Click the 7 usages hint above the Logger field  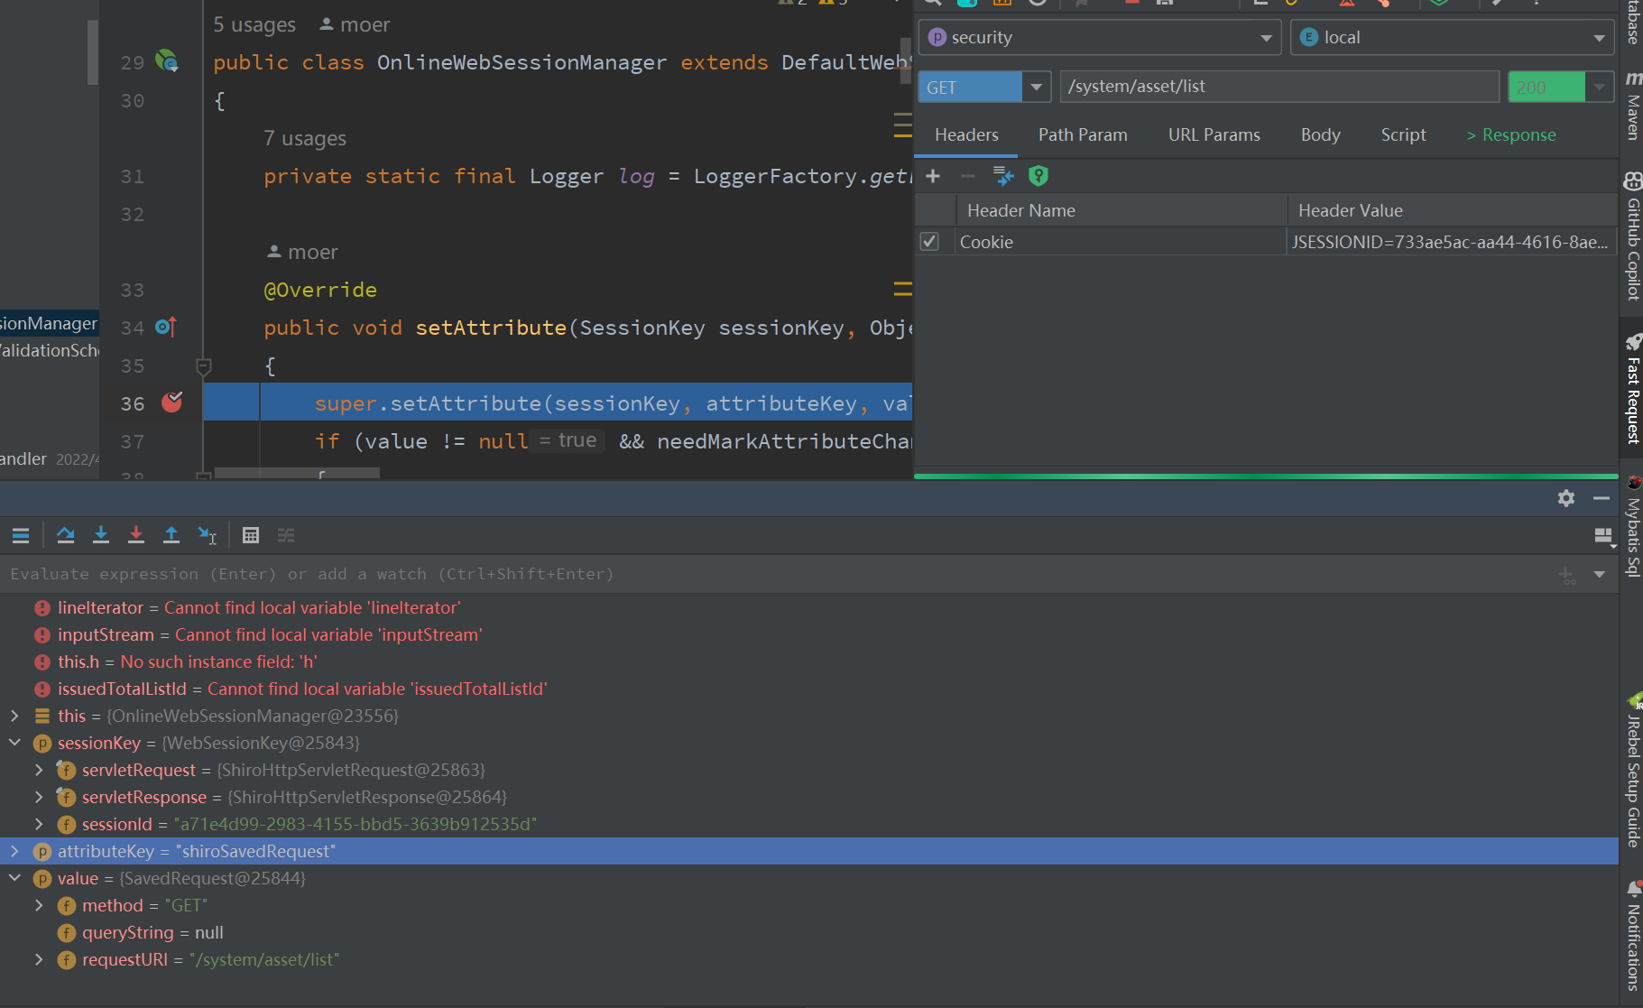305,138
